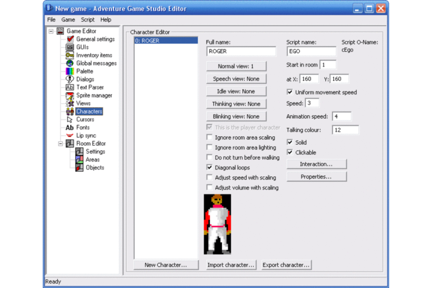Uncheck the Solid checkbox
Viewport: 432px width, 288px height.
tap(290, 142)
